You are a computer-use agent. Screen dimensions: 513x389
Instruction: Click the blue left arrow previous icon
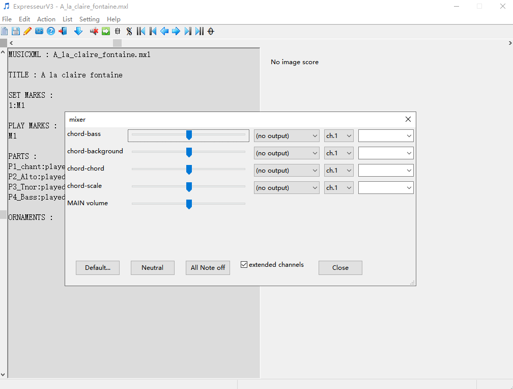164,32
